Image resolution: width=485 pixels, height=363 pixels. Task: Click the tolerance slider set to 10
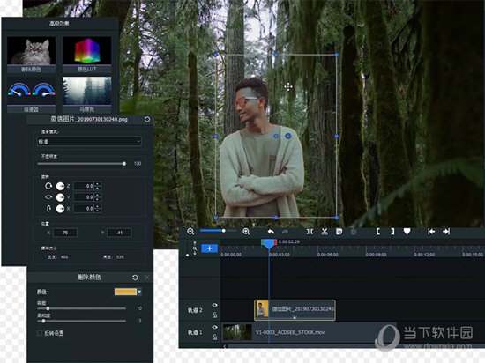coord(82,308)
